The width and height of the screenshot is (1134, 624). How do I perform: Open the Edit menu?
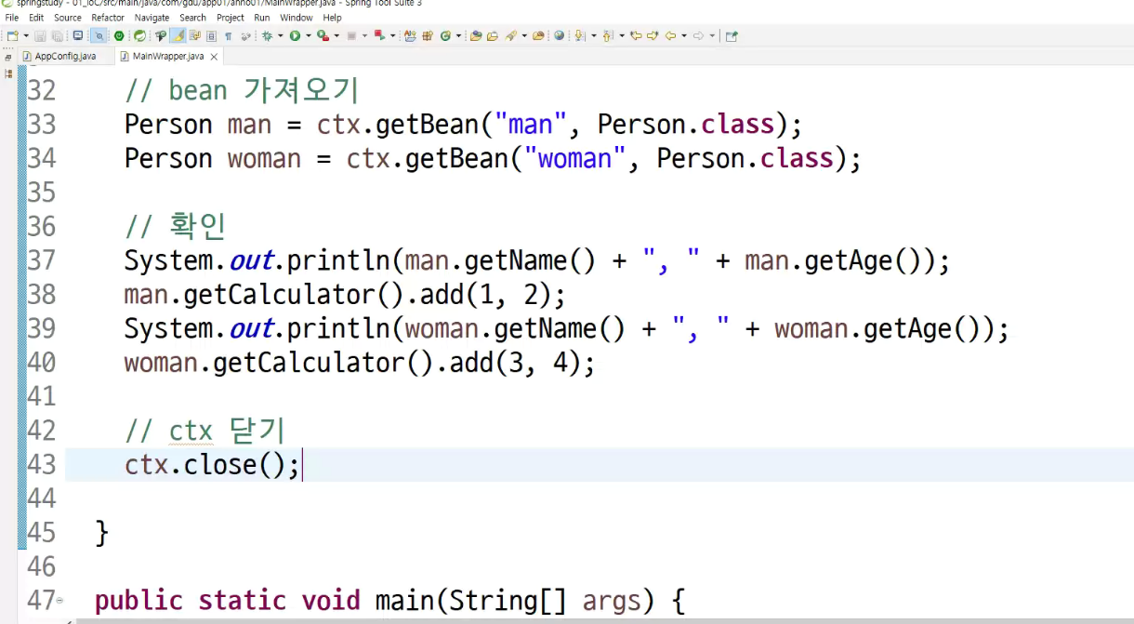point(36,18)
